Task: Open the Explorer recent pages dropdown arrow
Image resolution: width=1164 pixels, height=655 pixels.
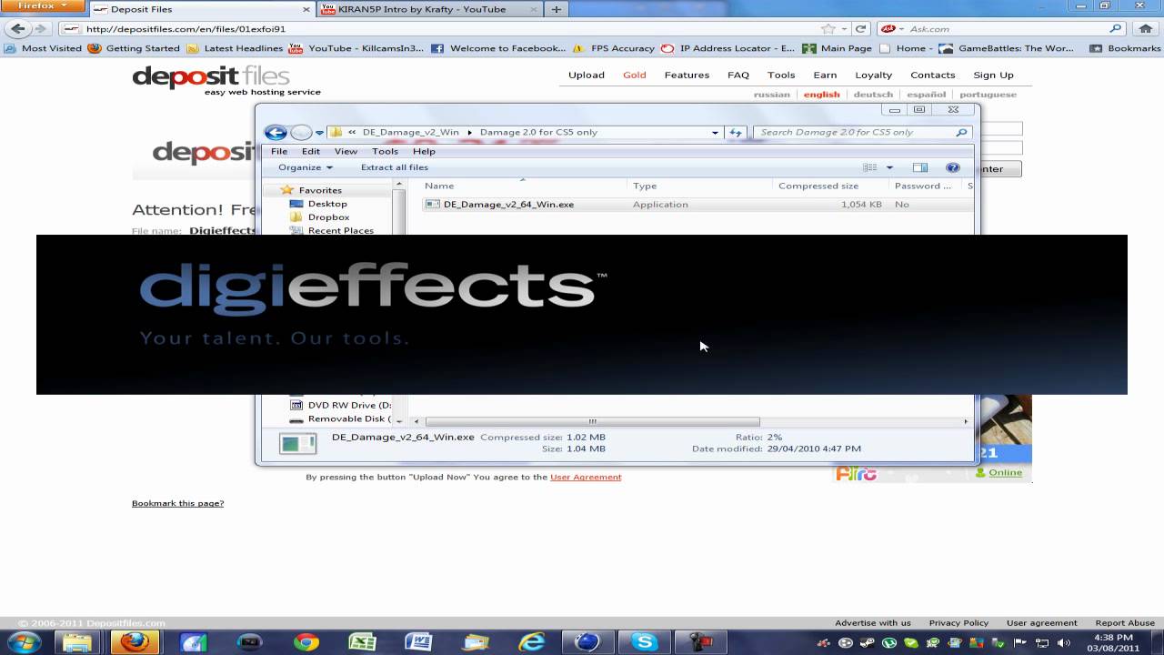Action: tap(319, 133)
